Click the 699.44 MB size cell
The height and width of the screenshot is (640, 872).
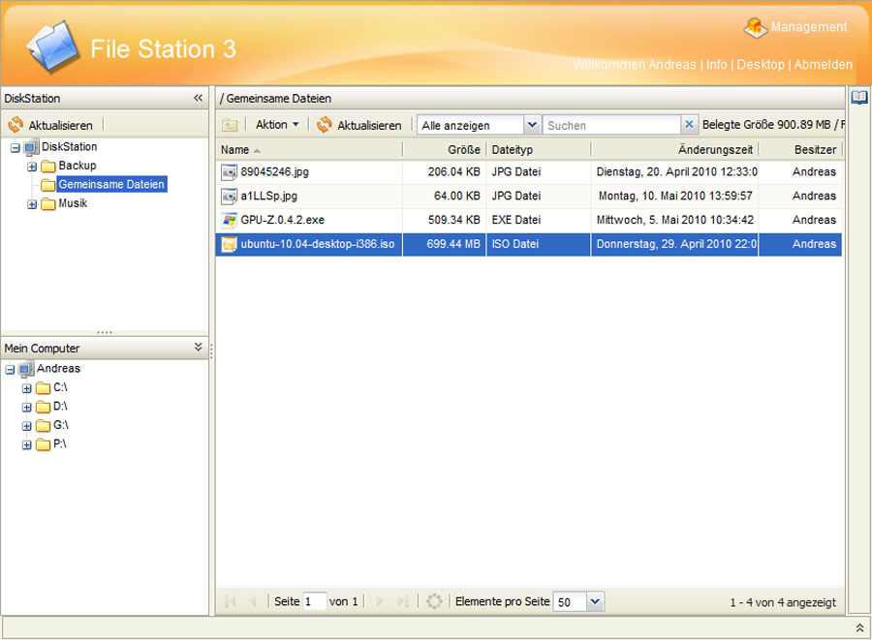point(445,244)
